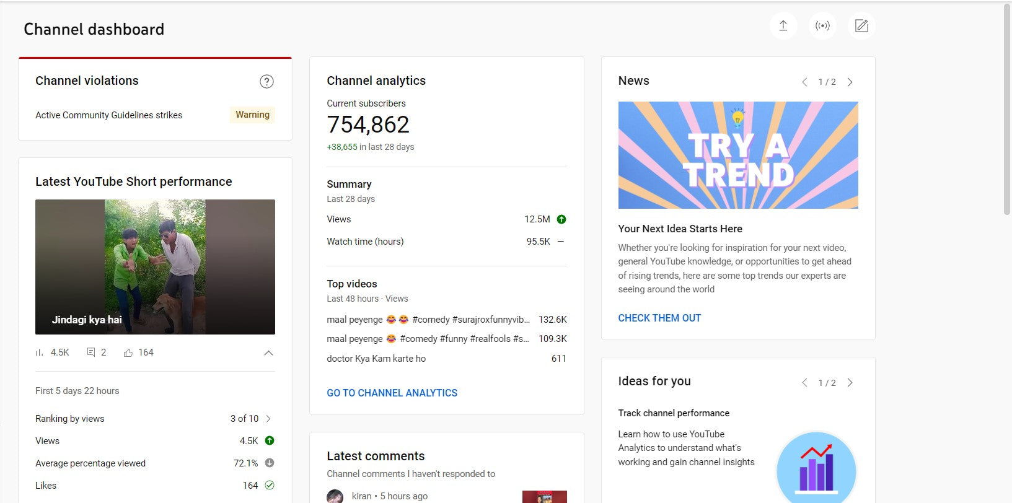This screenshot has width=1012, height=503.
Task: Click the upload videos icon
Action: coord(783,26)
